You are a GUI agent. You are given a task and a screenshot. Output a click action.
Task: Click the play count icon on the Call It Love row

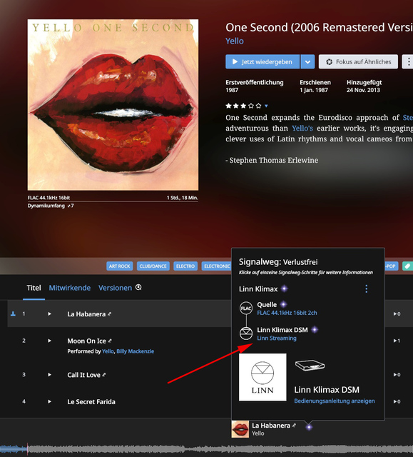[x=397, y=375]
